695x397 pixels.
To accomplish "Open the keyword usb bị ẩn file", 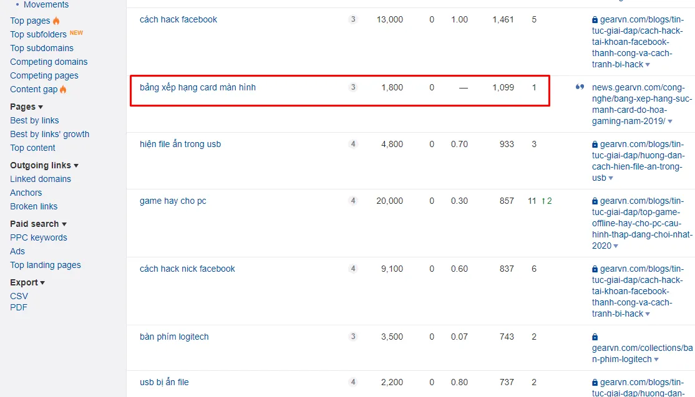I will click(x=164, y=382).
